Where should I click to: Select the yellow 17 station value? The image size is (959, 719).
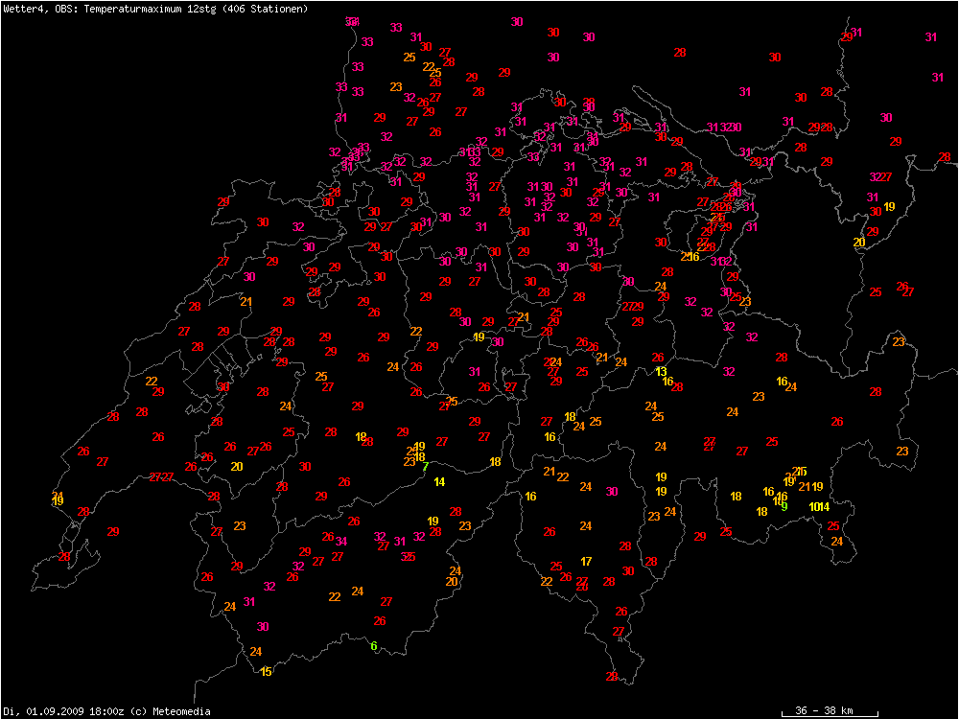pyautogui.click(x=586, y=561)
